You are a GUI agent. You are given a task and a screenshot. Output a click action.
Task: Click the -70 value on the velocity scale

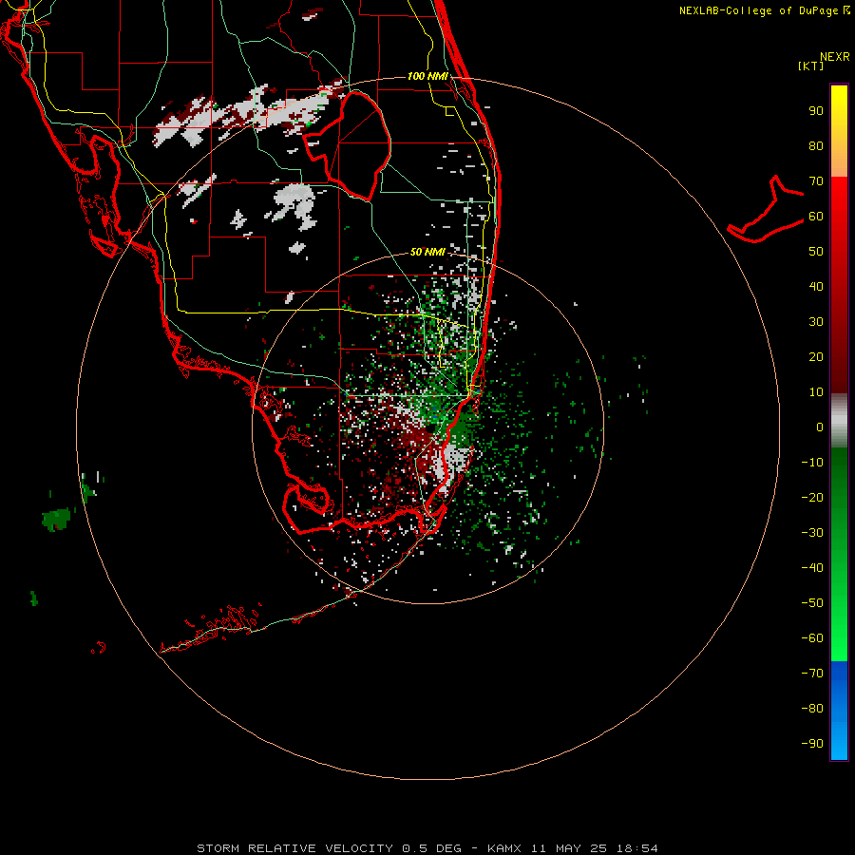pos(812,674)
